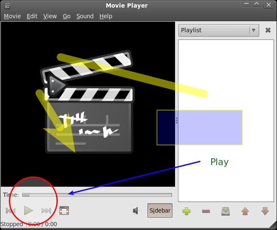
Task: Add a file with the green plus icon
Action: coord(187,211)
